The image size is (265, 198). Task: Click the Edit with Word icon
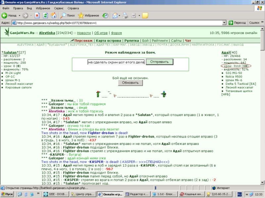[x=133, y=16]
